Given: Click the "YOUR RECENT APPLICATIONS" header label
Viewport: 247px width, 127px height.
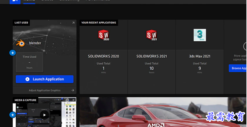Looking at the screenshot, I should (x=99, y=23).
